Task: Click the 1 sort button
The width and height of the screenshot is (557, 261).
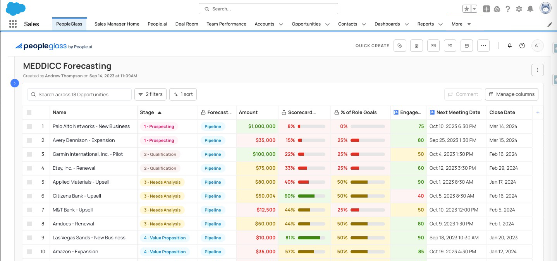Action: 183,94
